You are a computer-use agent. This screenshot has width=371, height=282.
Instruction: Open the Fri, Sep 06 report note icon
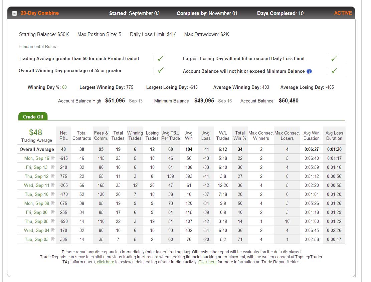[x=53, y=212]
